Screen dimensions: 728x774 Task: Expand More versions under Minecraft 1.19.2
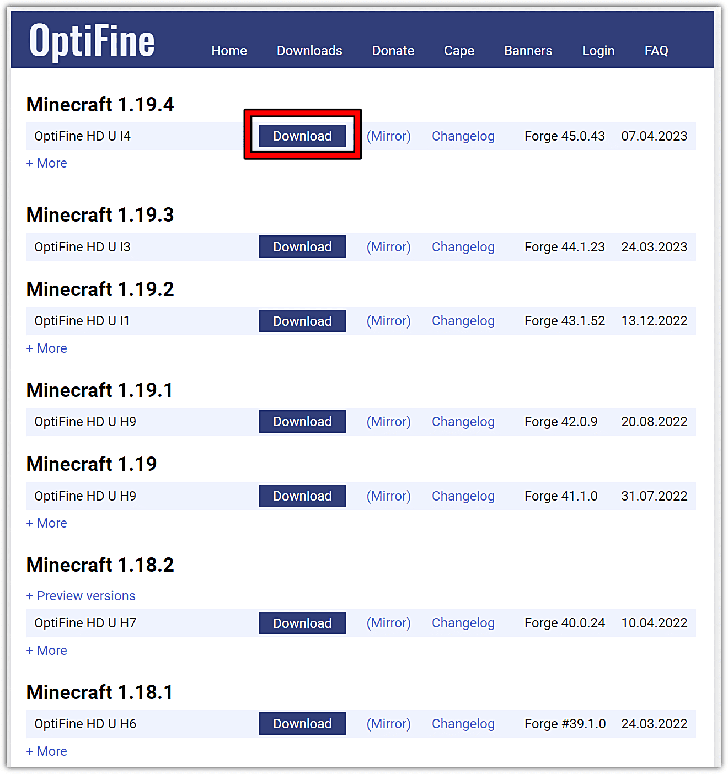(x=46, y=348)
